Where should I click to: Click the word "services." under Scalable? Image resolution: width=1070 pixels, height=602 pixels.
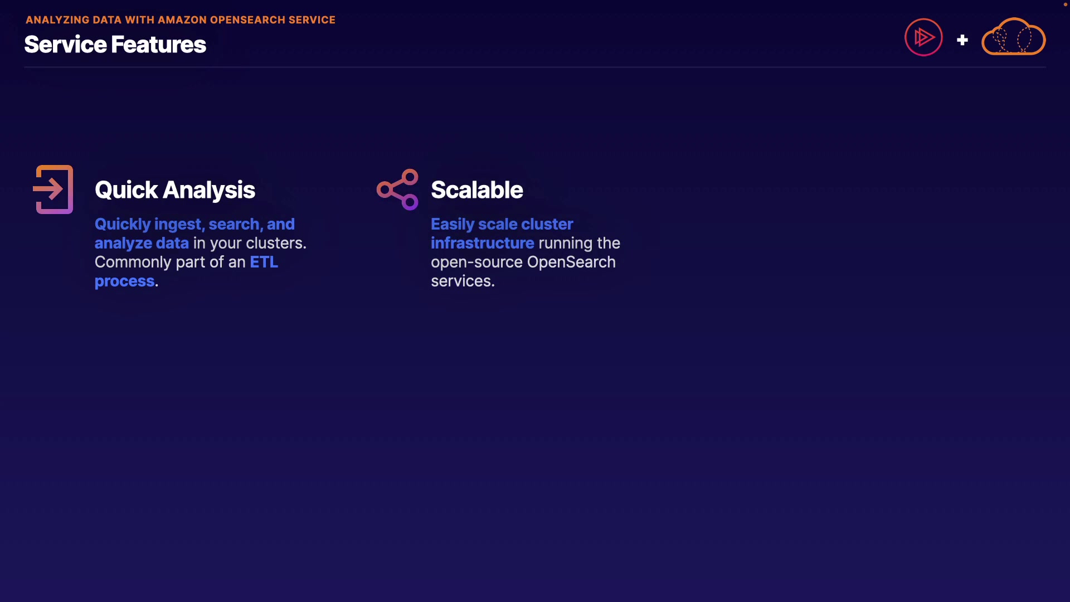click(x=463, y=281)
